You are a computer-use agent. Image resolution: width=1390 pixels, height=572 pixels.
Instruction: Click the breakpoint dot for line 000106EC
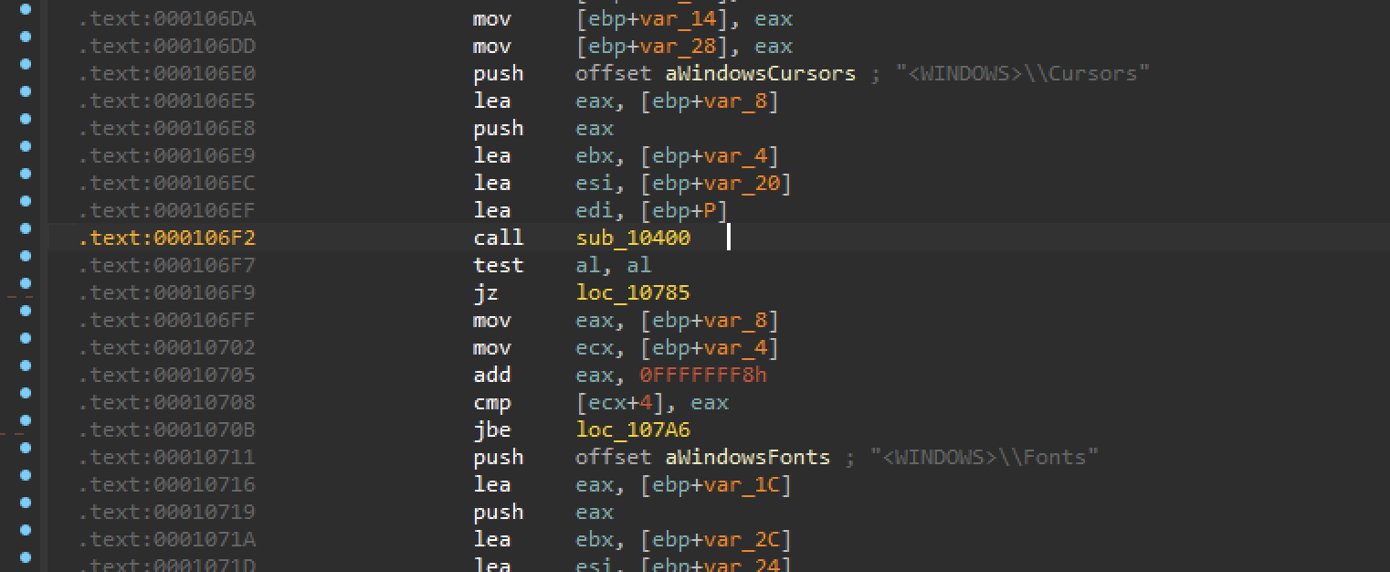26,174
